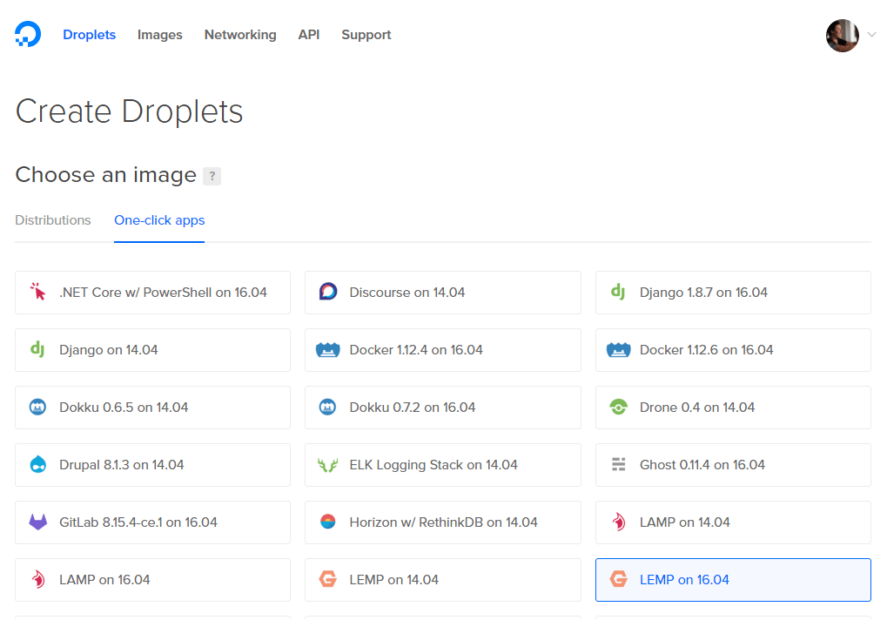Viewport: 887px width, 620px height.
Task: Click the user profile avatar
Action: click(x=843, y=35)
